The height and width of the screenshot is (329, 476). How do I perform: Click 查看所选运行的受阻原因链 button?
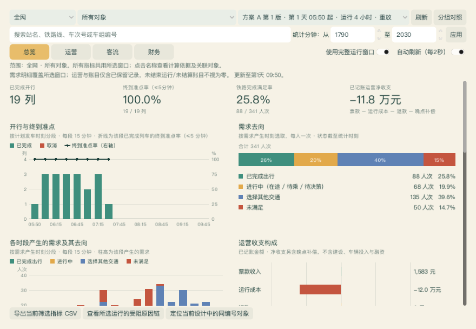click(123, 313)
